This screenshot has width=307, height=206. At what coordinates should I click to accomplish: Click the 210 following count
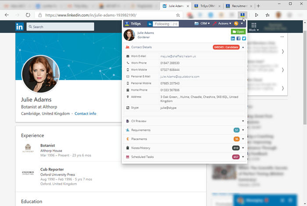(x=175, y=24)
